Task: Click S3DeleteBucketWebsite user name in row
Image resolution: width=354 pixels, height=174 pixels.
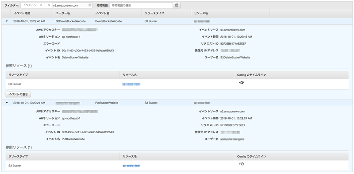Action: (71, 21)
